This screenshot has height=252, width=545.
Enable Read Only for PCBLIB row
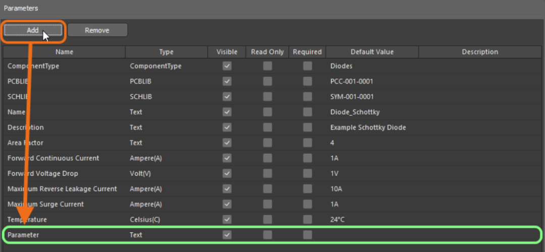coord(267,81)
